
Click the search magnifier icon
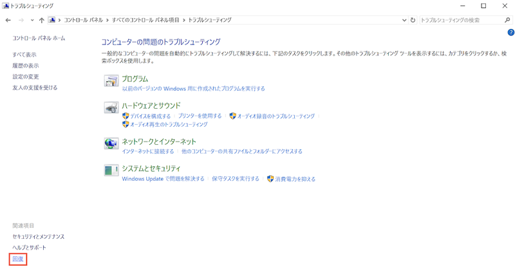(507, 20)
